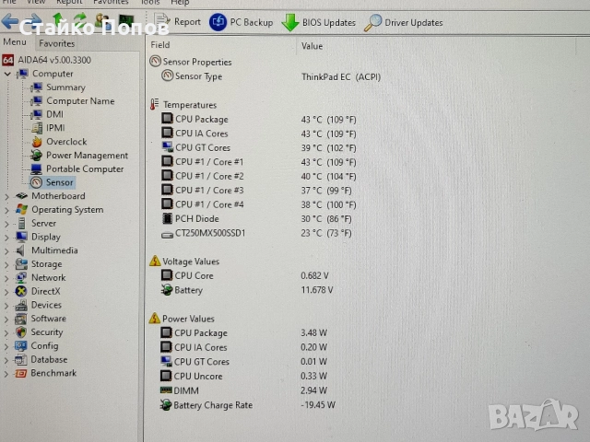Click the Config category icon
Viewport: 590px width, 442px height.
[x=21, y=346]
